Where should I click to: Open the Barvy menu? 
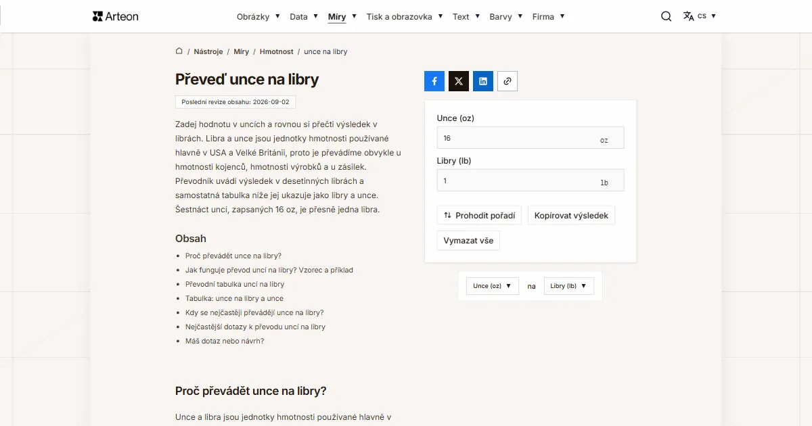tap(506, 17)
